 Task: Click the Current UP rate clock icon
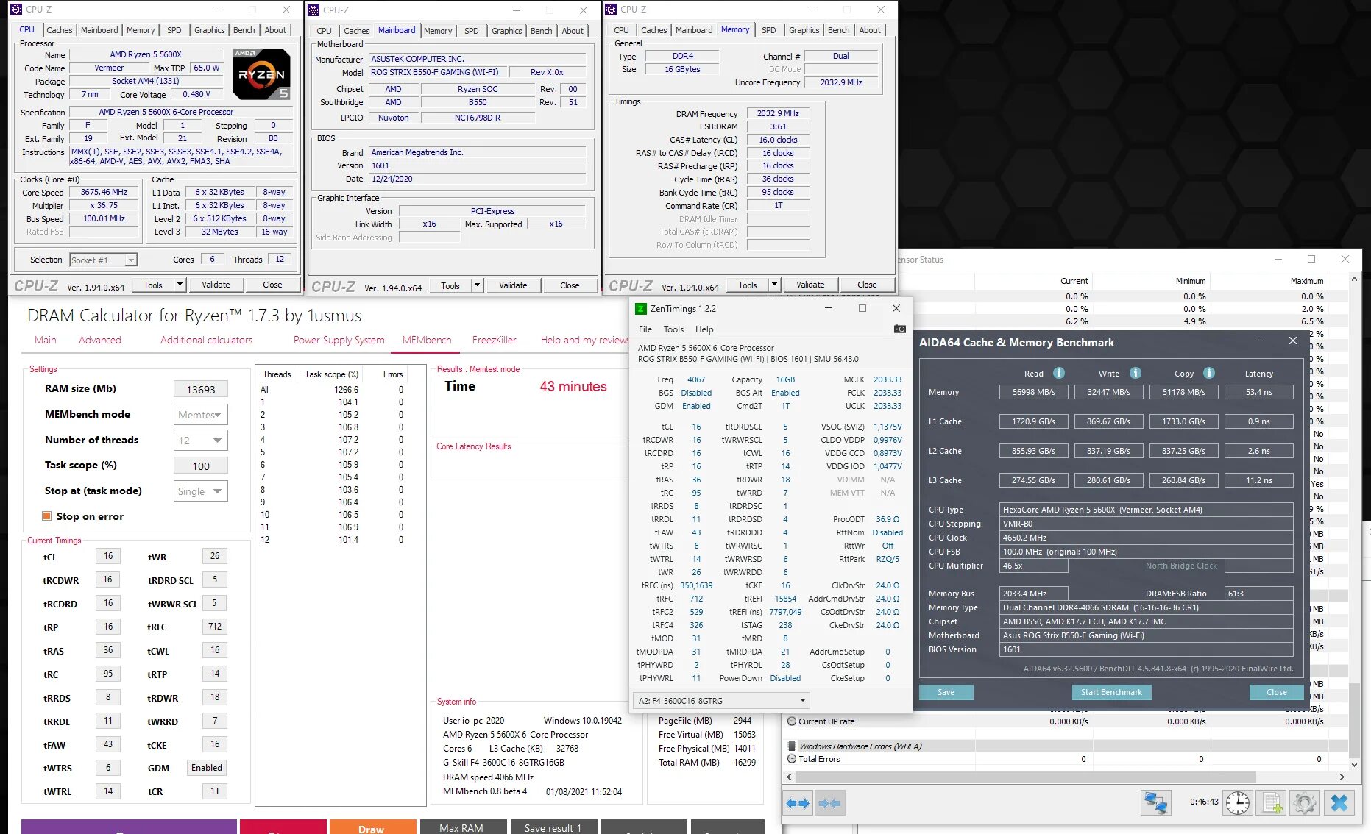tap(792, 721)
